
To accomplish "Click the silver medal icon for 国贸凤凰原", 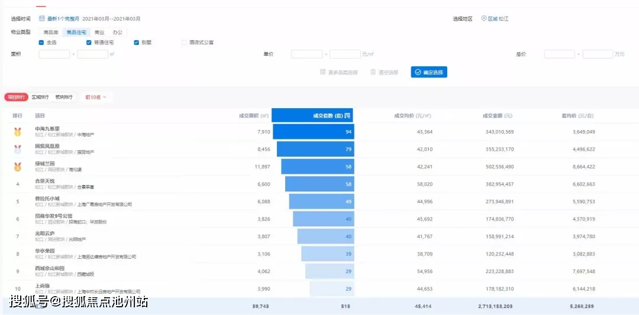I will (x=18, y=149).
